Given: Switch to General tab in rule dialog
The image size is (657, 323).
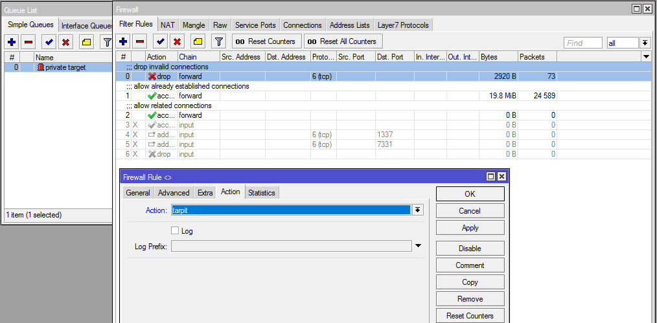Looking at the screenshot, I should pyautogui.click(x=138, y=193).
